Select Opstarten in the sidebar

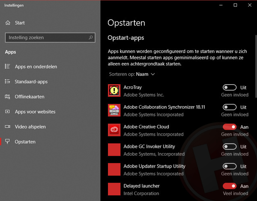[x=25, y=142]
